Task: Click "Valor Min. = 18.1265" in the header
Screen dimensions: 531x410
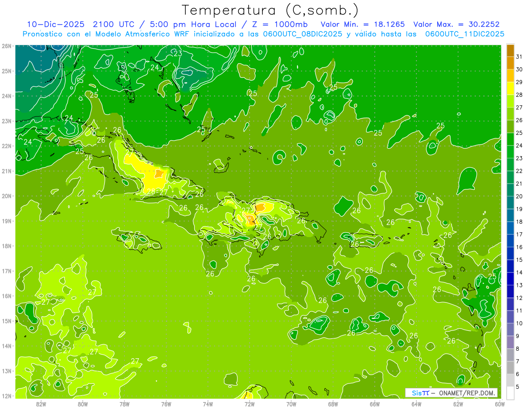Action: tap(362, 24)
